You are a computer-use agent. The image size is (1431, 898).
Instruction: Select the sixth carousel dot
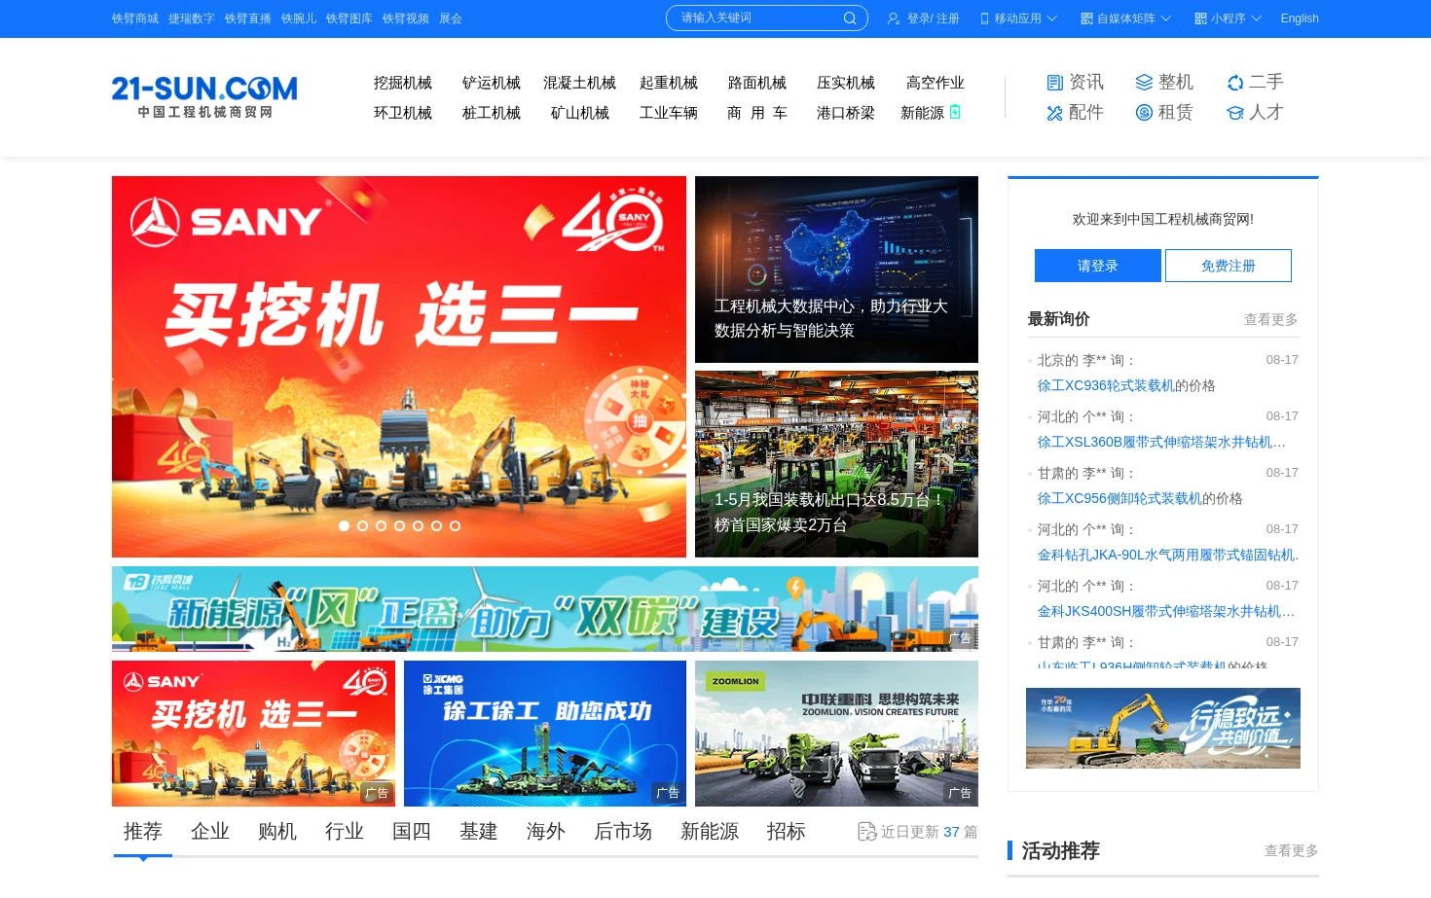(436, 525)
